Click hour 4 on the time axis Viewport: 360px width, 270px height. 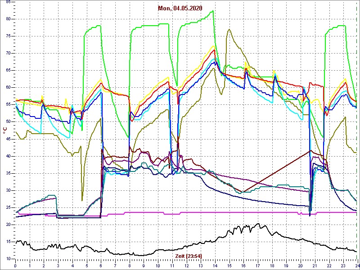point(72,266)
